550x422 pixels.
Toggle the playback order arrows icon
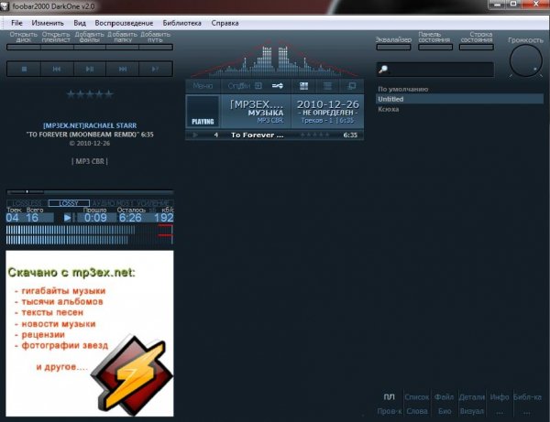click(x=278, y=86)
